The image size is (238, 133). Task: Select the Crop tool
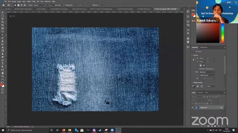pos(3,25)
